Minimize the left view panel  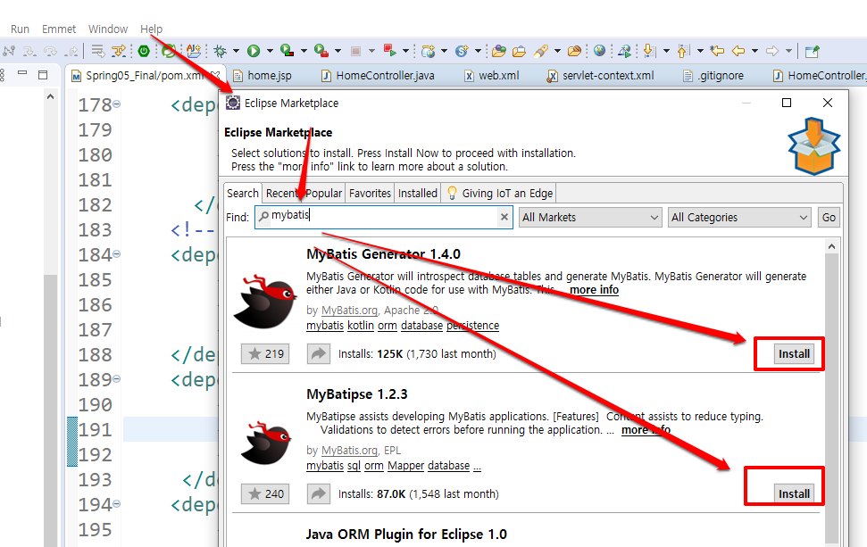tap(22, 73)
